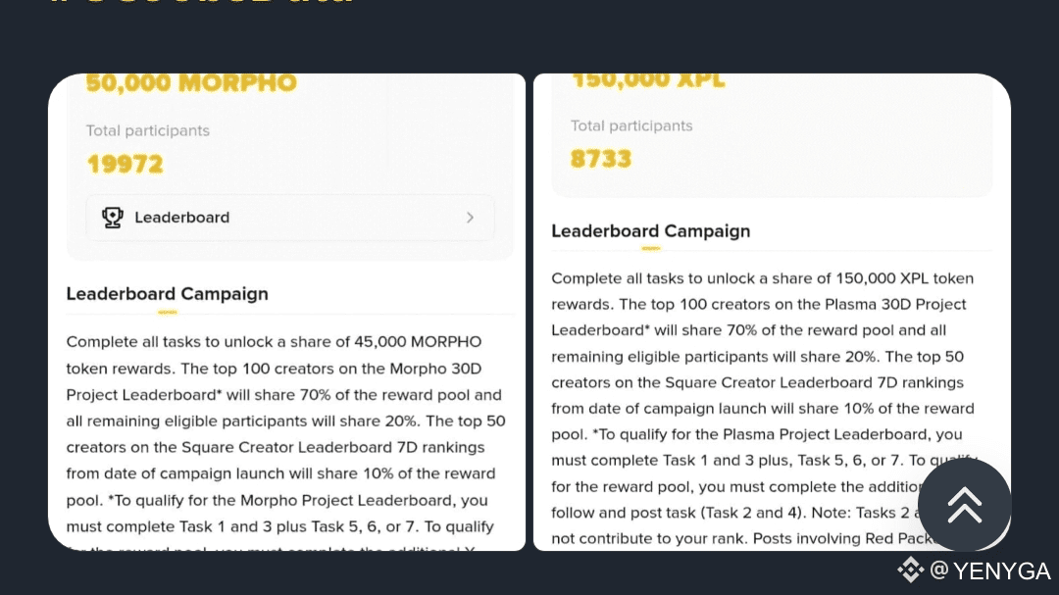Click the 19972 participants count
Screen dimensions: 1059x595
(x=125, y=164)
